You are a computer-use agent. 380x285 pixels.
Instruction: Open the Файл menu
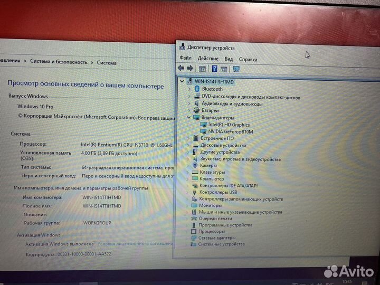185,58
